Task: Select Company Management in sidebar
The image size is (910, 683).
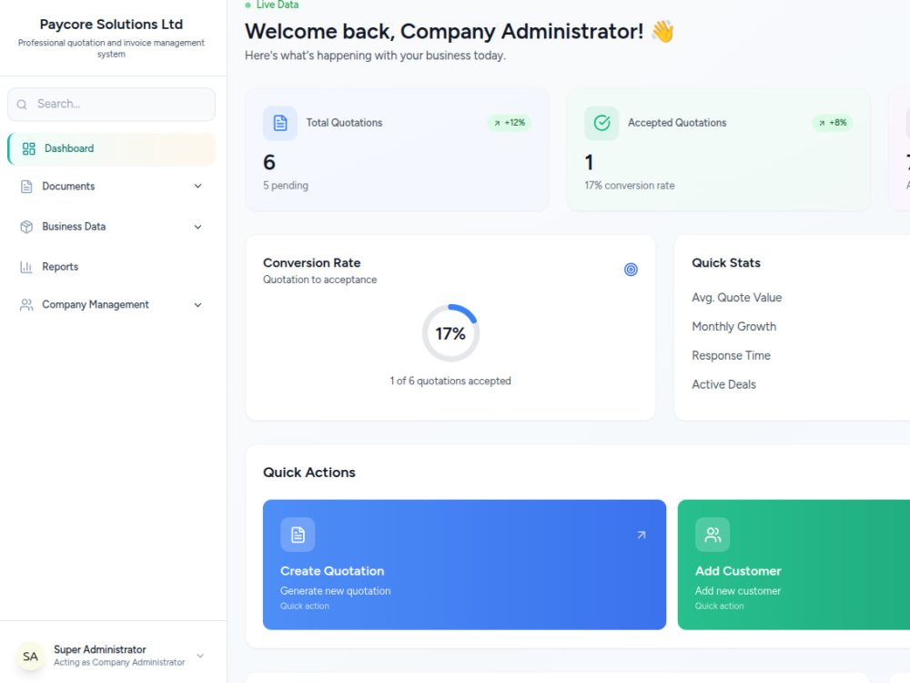Action: pyautogui.click(x=111, y=305)
